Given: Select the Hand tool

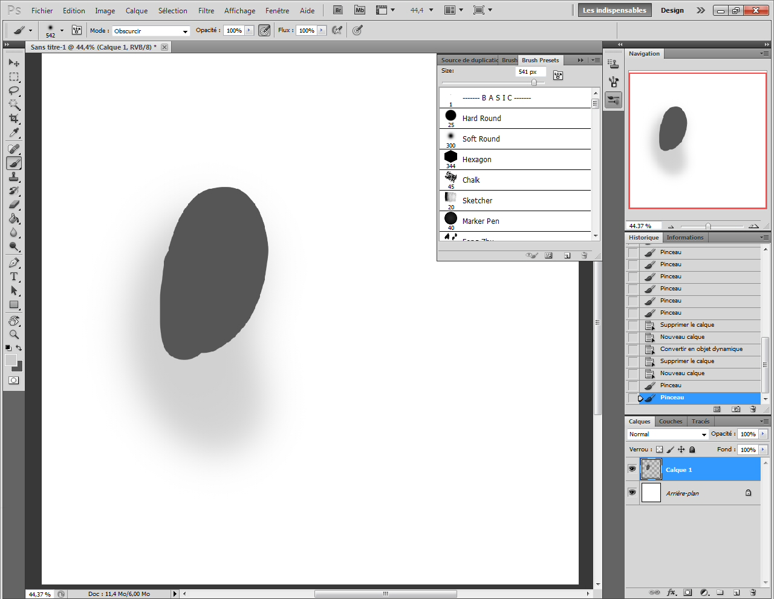Looking at the screenshot, I should coord(14,321).
